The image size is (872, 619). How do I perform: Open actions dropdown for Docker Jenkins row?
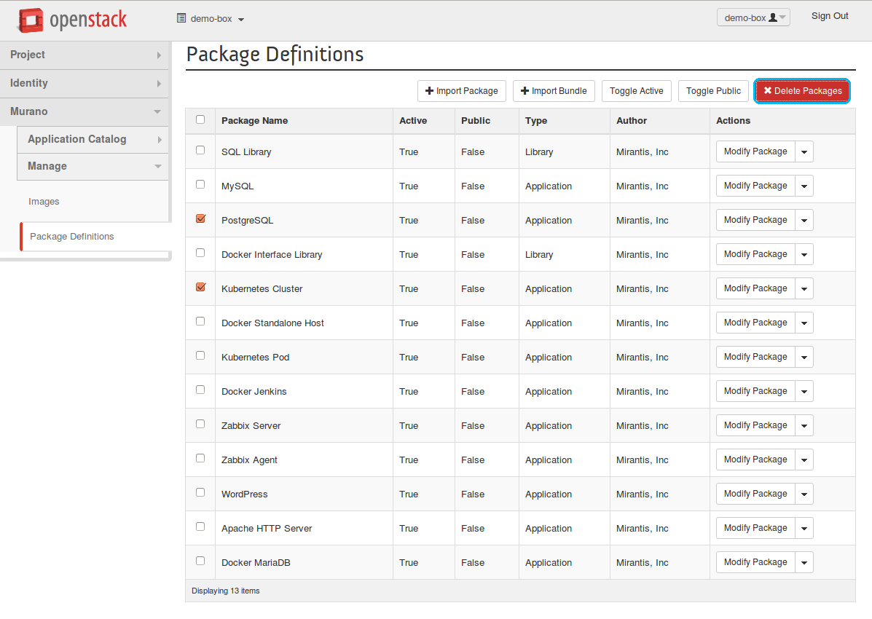pyautogui.click(x=804, y=392)
